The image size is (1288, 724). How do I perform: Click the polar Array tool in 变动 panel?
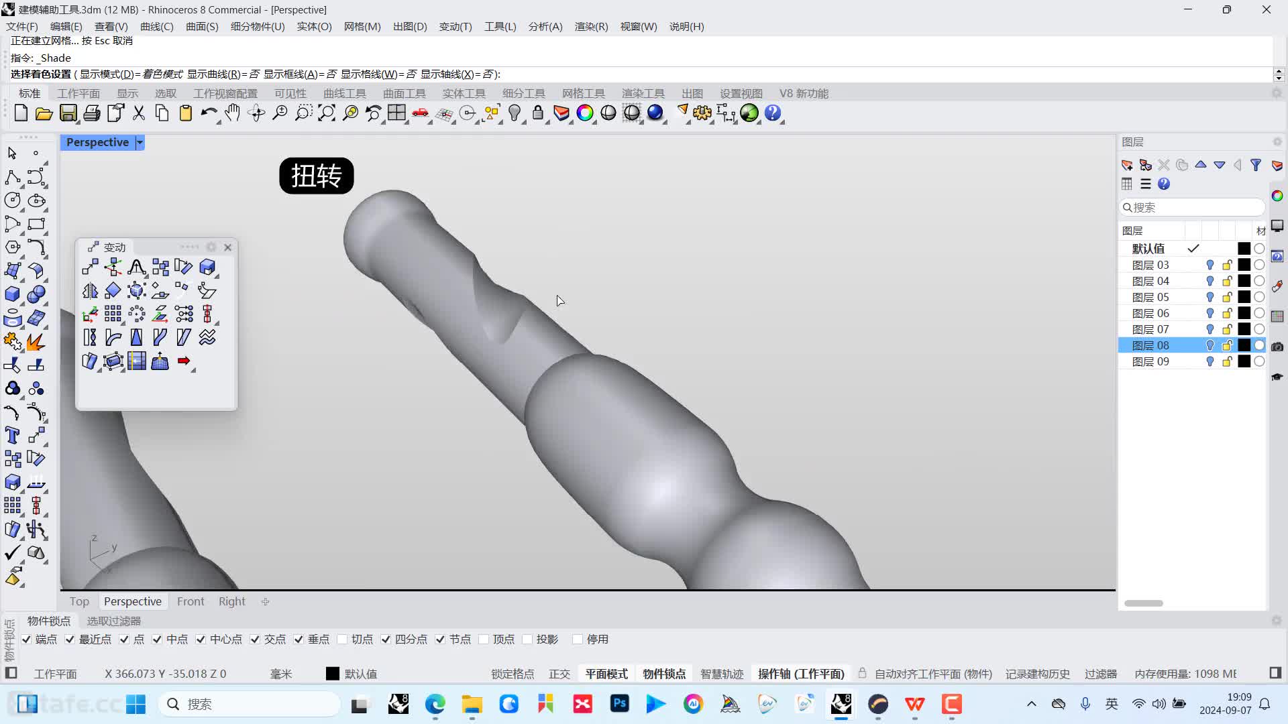coord(137,314)
